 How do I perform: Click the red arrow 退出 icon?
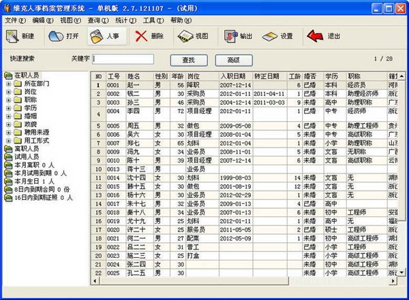[315, 36]
